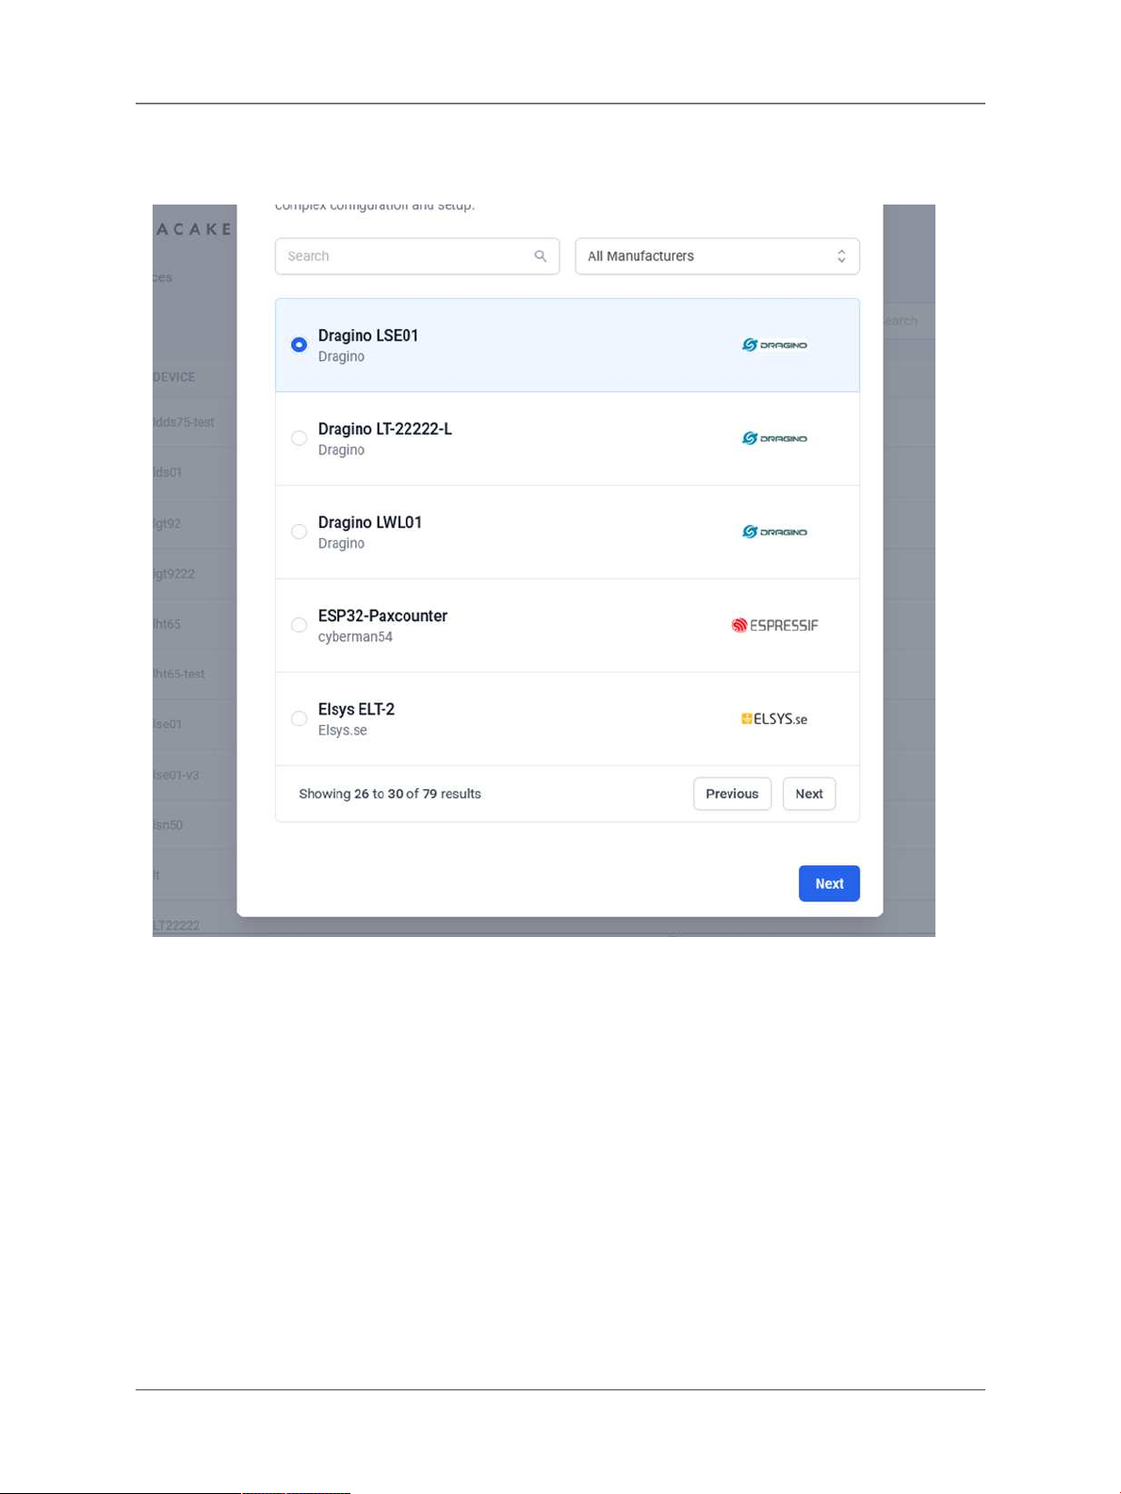Screen dimensions: 1121x1494
Task: Select the Dragino LT-22222-L radio button
Action: tap(299, 438)
